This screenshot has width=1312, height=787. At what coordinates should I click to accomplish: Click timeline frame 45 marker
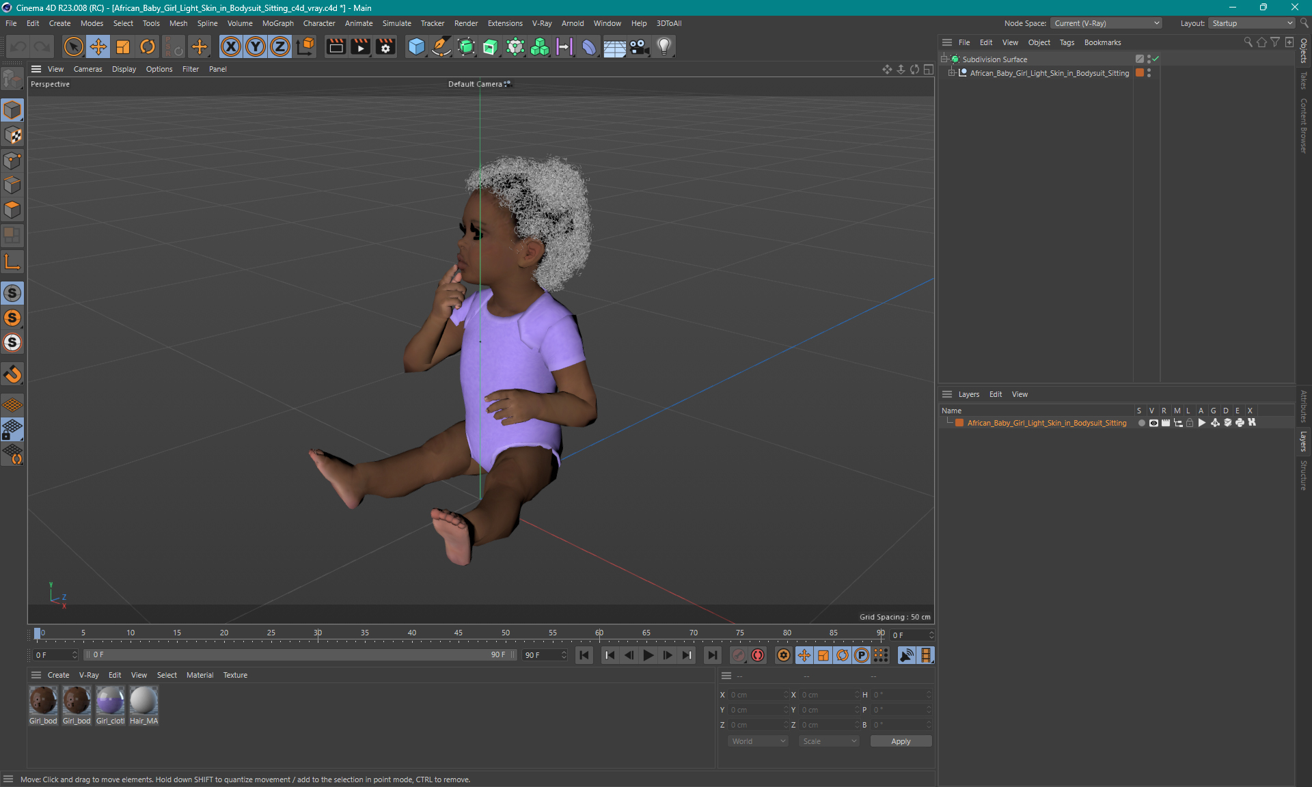pyautogui.click(x=459, y=633)
